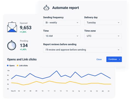The image size is (130, 100).
Task: Click the Time zone field label
Action: [x=90, y=31]
